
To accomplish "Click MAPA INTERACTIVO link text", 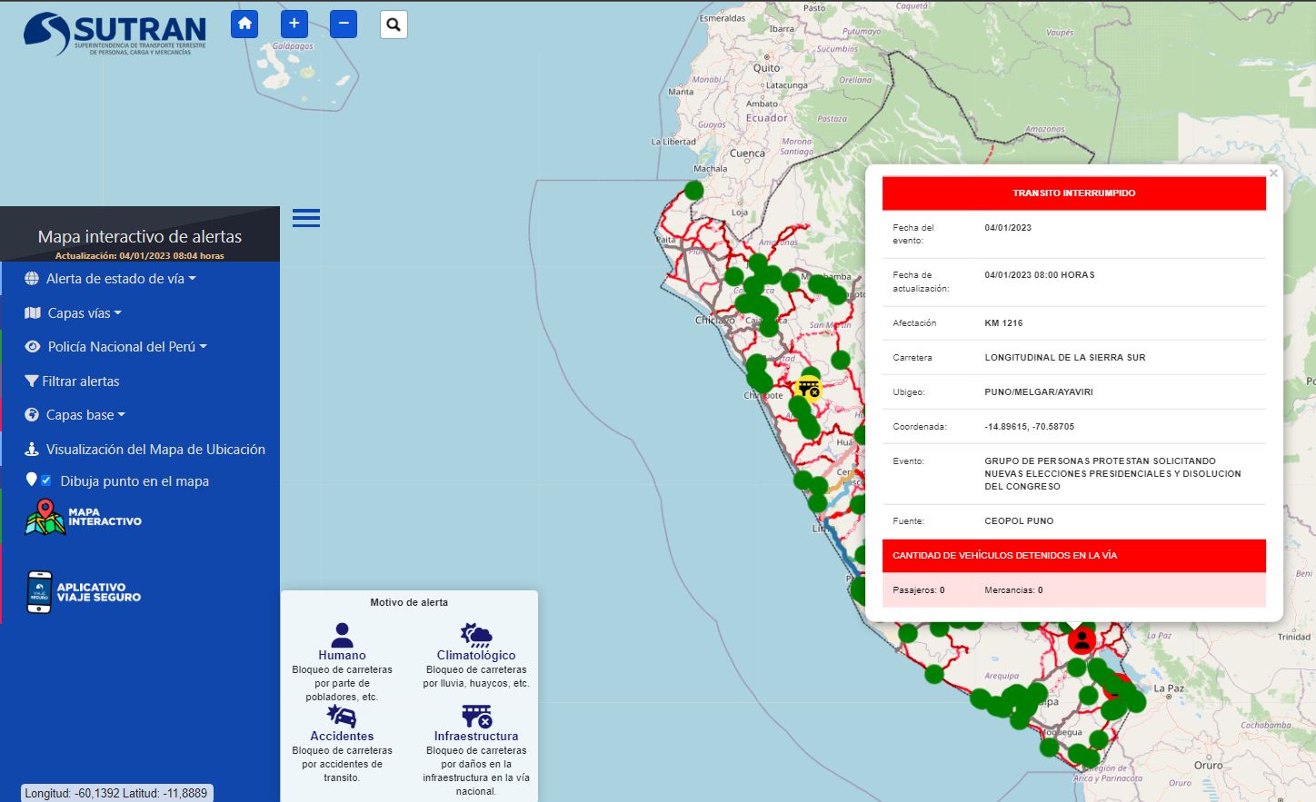I will (105, 517).
